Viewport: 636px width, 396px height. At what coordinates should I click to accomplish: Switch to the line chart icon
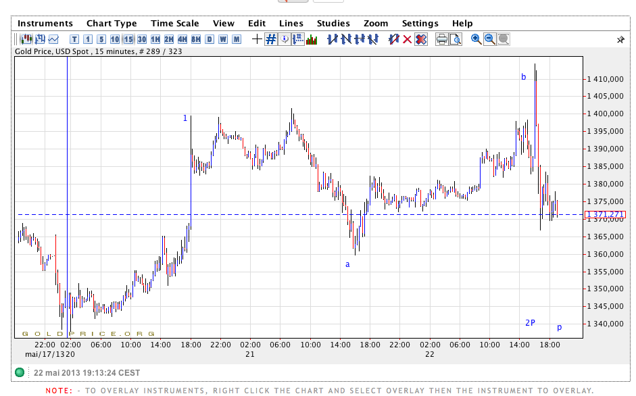pyautogui.click(x=53, y=39)
